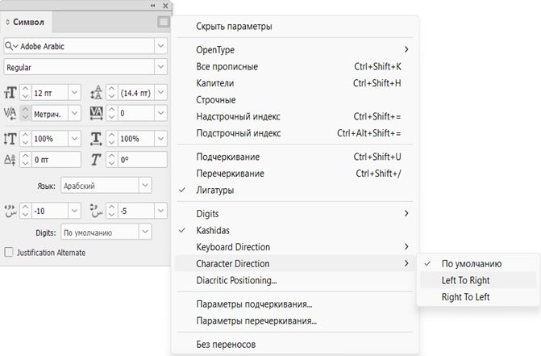541x356 pixels.
Task: Close the Character panel
Action: 165,6
